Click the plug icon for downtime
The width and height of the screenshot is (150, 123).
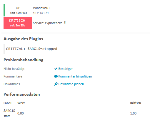click(56, 84)
